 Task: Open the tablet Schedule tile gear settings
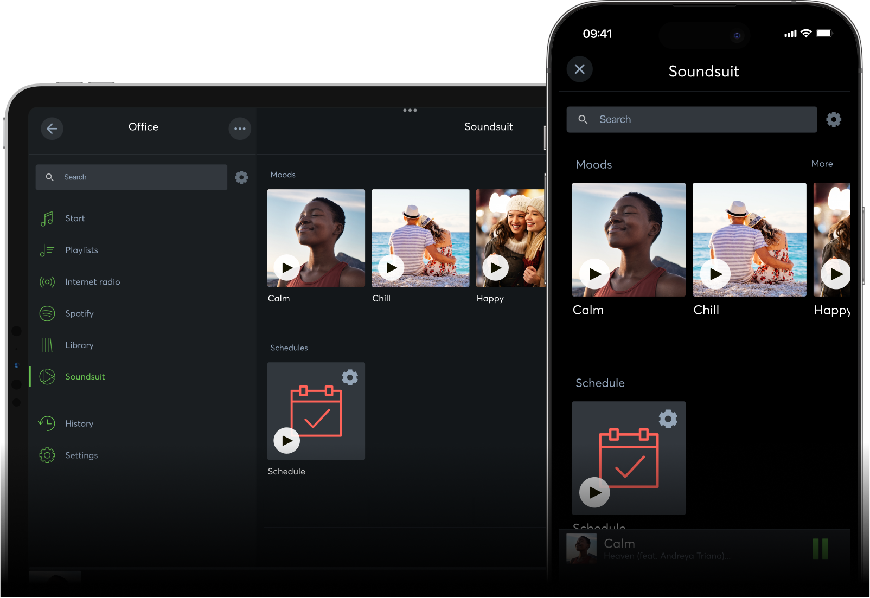pos(350,377)
